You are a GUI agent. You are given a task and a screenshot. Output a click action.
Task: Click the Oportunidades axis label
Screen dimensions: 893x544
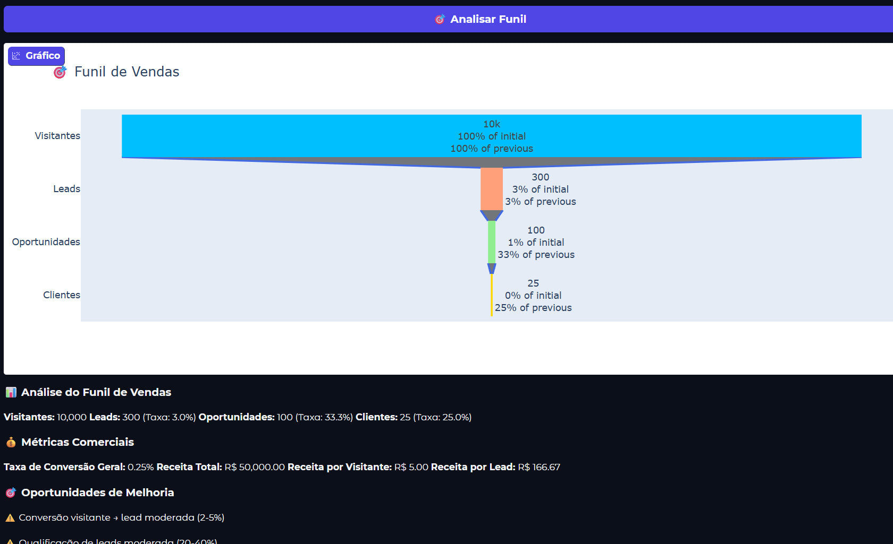46,242
